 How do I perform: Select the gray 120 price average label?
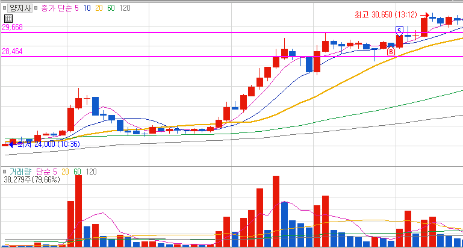(125, 8)
